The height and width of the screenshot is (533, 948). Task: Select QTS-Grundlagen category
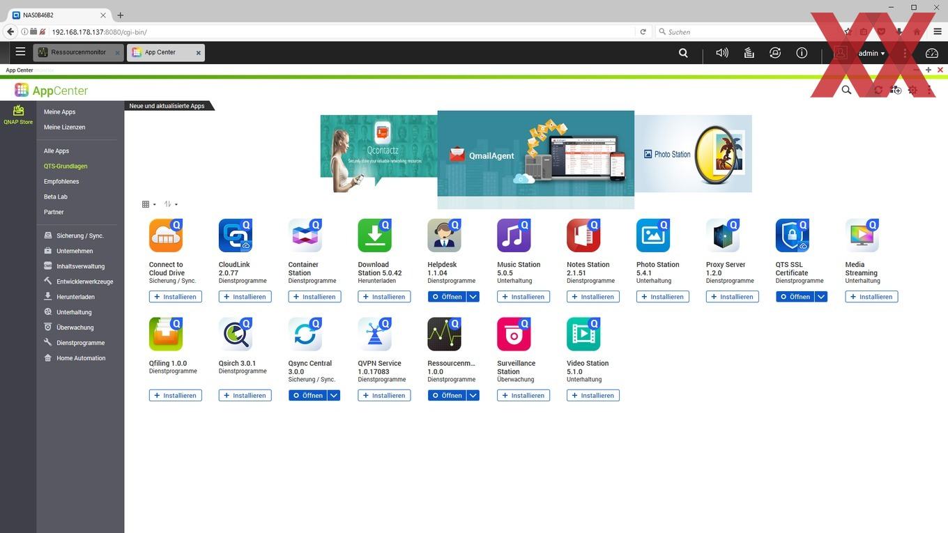(x=66, y=166)
